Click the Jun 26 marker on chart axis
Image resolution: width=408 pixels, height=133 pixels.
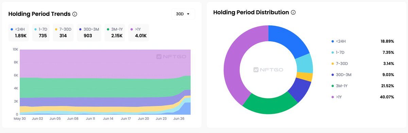tap(178, 119)
